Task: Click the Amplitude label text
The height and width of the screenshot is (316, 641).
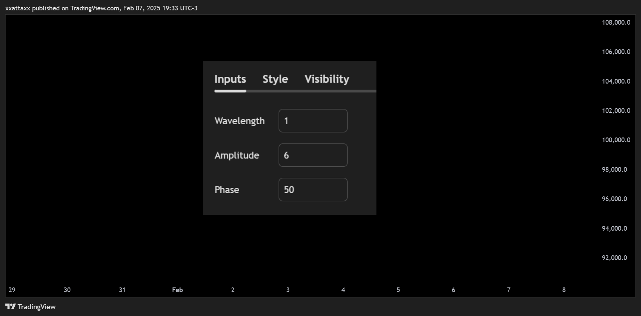Action: tap(237, 155)
